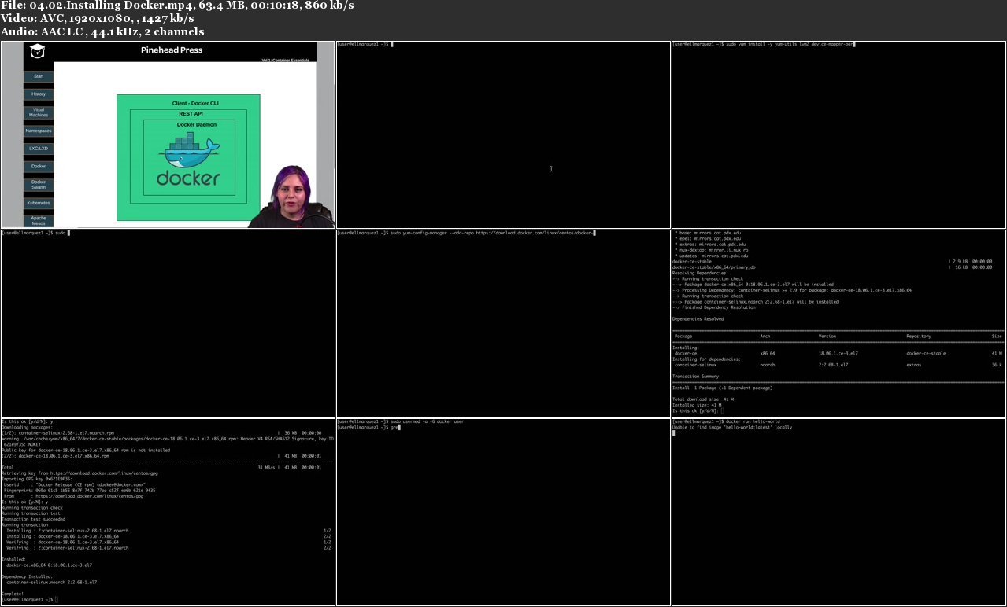Click the 'Video: AVC, 1920x1080' info line
1007x607 pixels.
point(98,18)
